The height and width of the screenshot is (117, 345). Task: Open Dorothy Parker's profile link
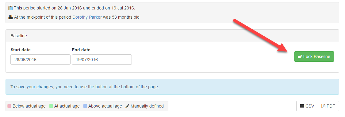87,17
